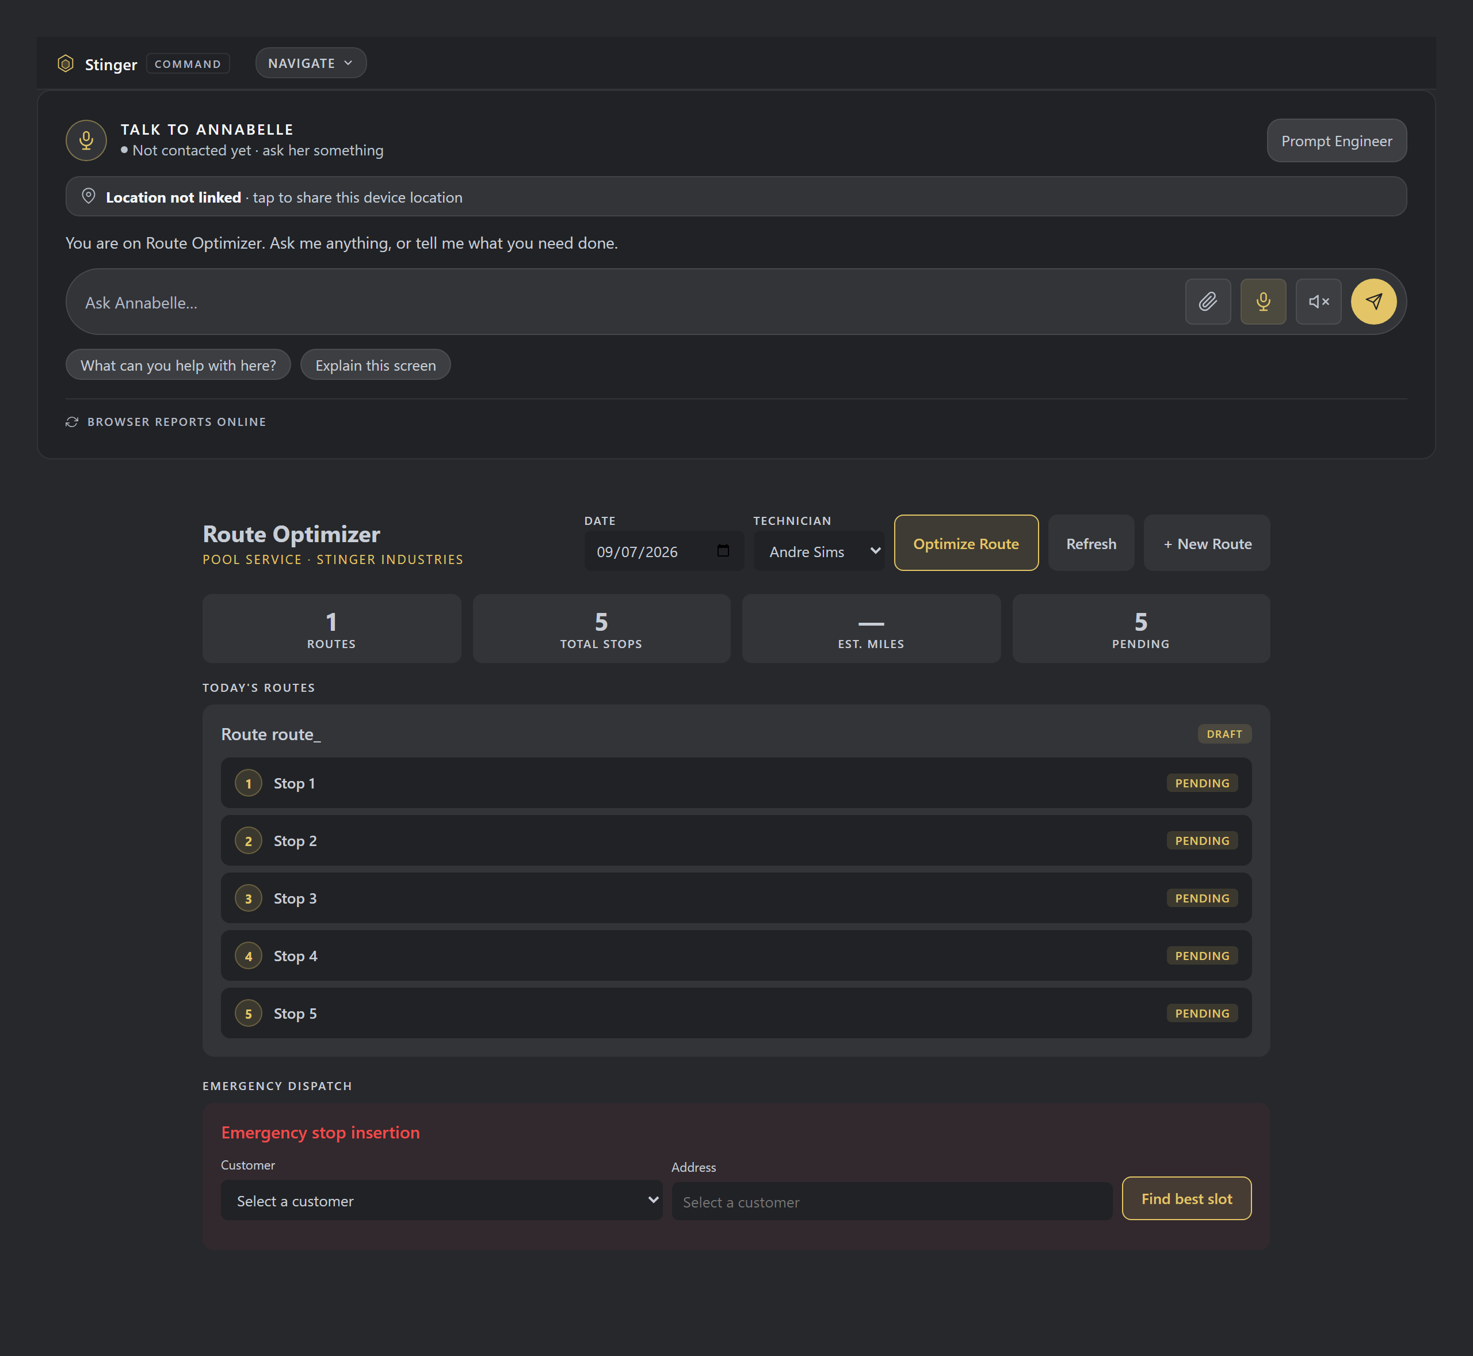Click the Command badge next to Stinger
Screen dimensions: 1473x1356
click(188, 64)
